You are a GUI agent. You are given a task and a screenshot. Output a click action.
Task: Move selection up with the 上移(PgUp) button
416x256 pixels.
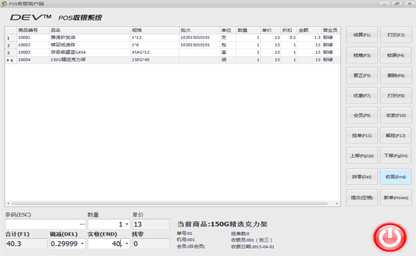coord(361,156)
